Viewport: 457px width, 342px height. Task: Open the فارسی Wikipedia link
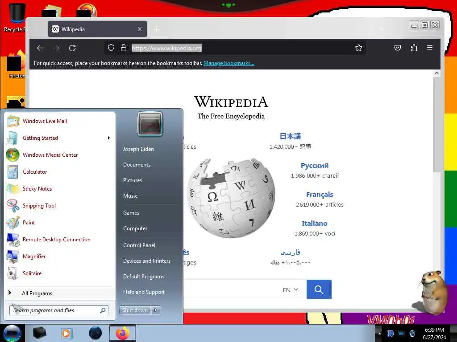(290, 252)
